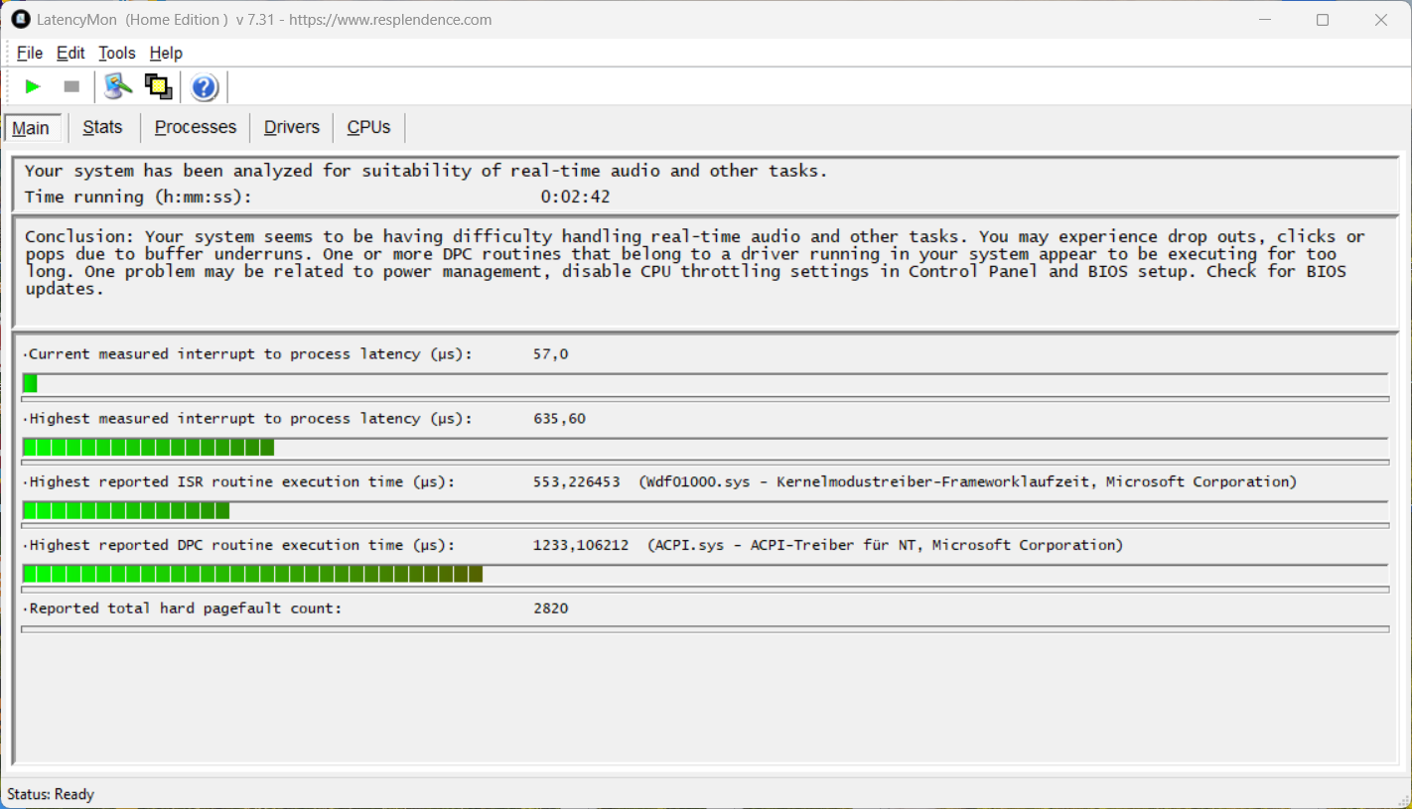Open the Help menu
This screenshot has width=1412, height=809.
tap(166, 54)
